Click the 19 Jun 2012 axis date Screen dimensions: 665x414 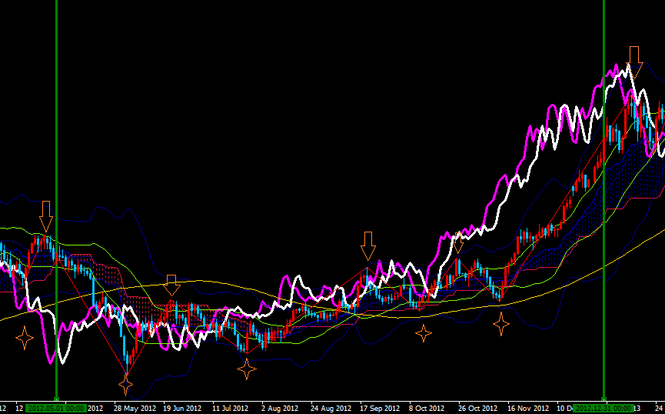tap(182, 409)
